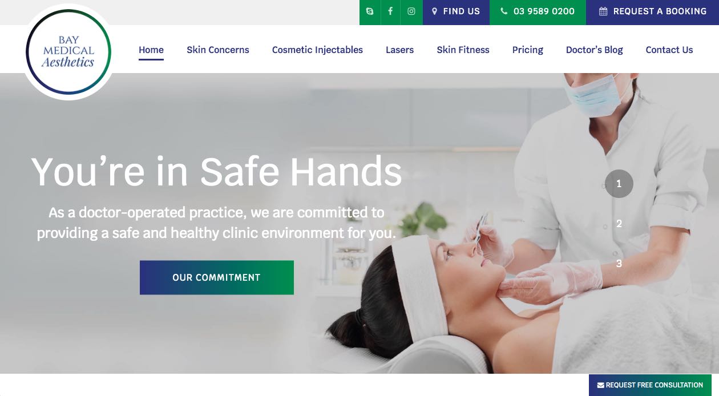Switch to slide 3 indicator
Screen dimensions: 719x396
click(619, 264)
